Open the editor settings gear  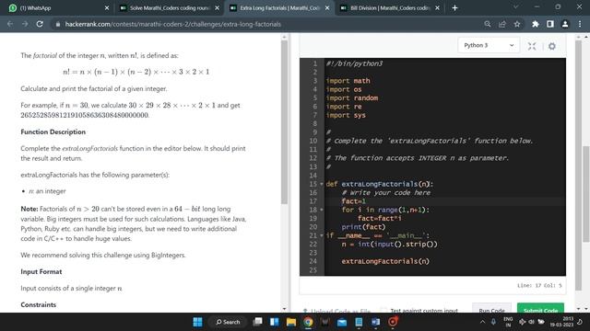click(x=552, y=46)
